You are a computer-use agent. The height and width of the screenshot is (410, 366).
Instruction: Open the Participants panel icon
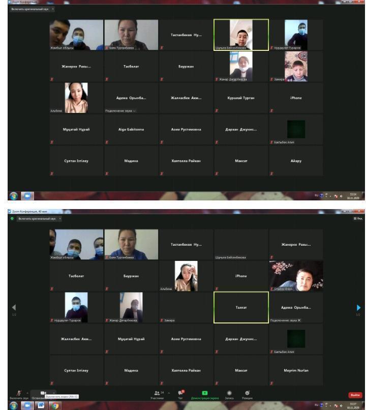(157, 393)
